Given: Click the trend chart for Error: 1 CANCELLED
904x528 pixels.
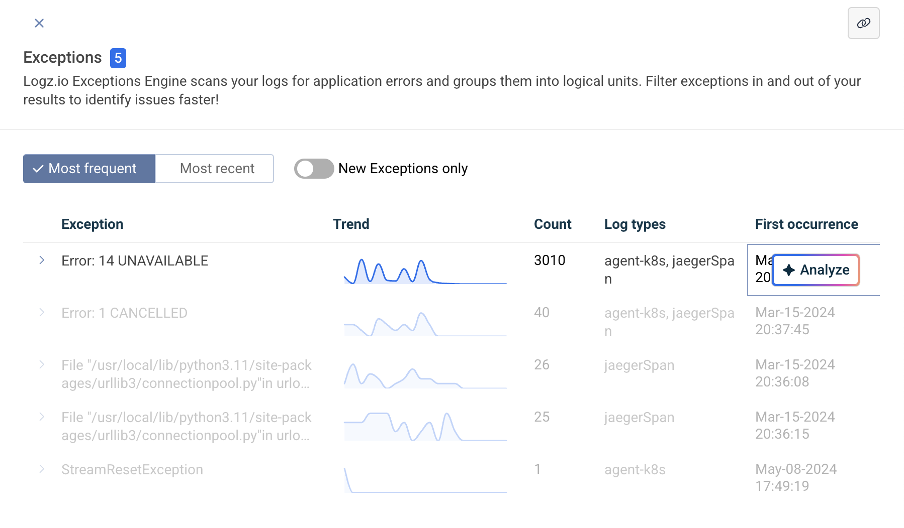Looking at the screenshot, I should click(425, 324).
